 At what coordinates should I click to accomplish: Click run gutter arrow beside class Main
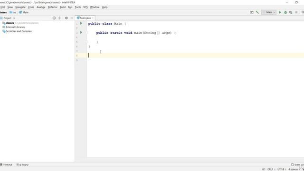pyautogui.click(x=81, y=23)
